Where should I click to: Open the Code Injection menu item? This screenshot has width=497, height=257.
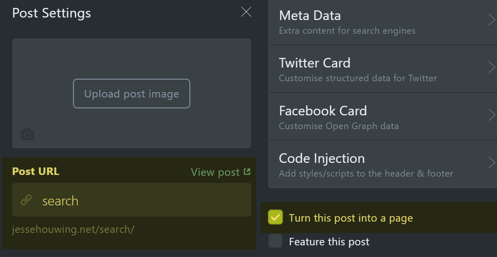pyautogui.click(x=376, y=164)
